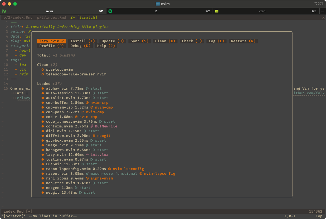
Task: Click the green R icon in the R tab
Action: pyautogui.click(x=110, y=11)
